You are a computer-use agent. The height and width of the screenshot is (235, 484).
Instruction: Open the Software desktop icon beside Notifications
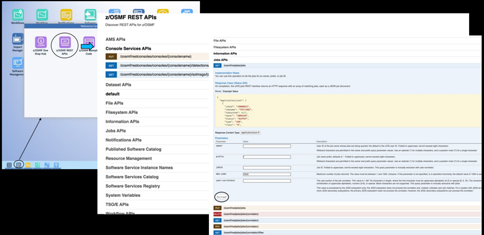coord(90,15)
